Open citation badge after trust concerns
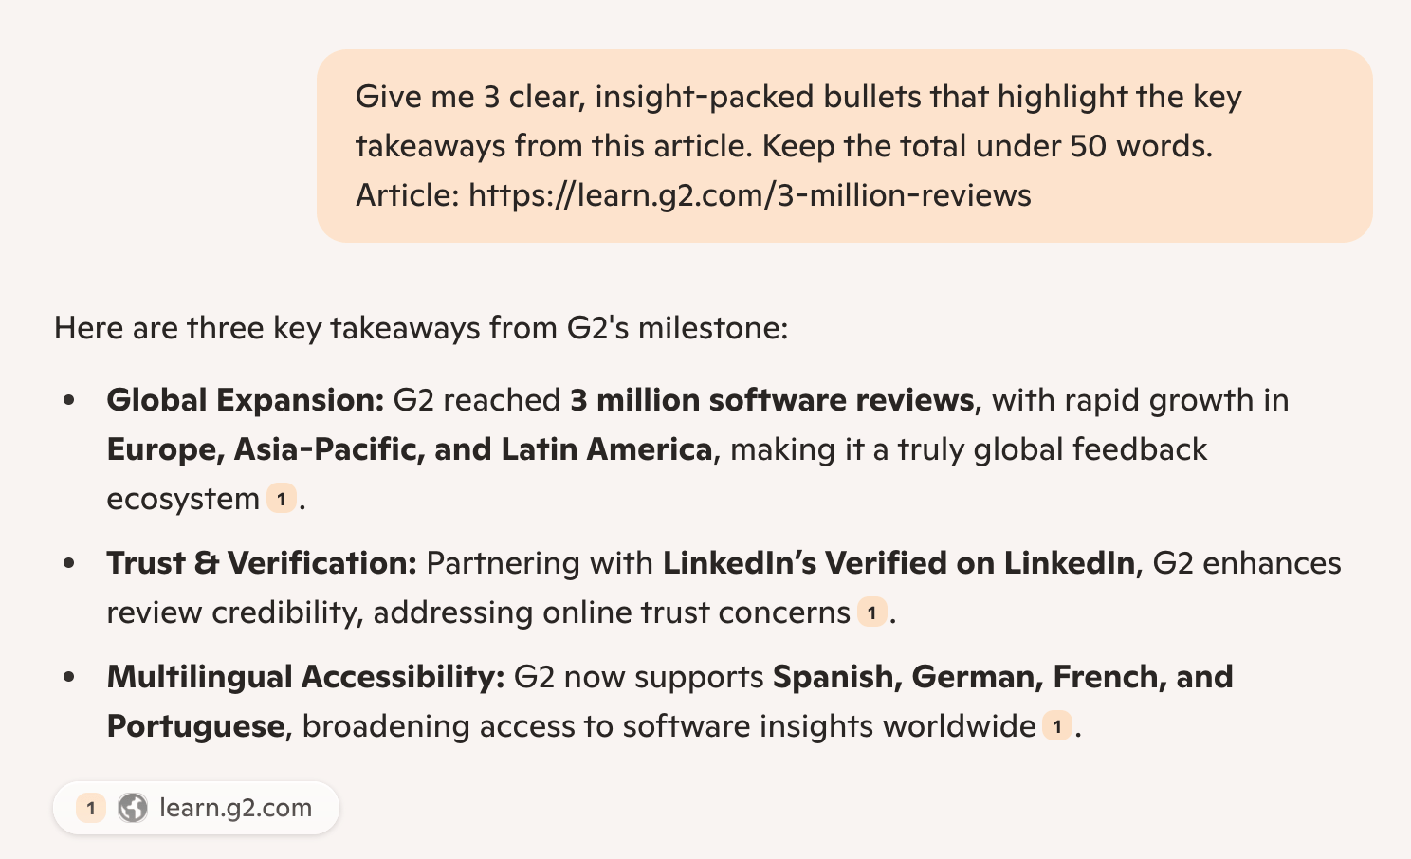The image size is (1411, 859). coord(871,612)
